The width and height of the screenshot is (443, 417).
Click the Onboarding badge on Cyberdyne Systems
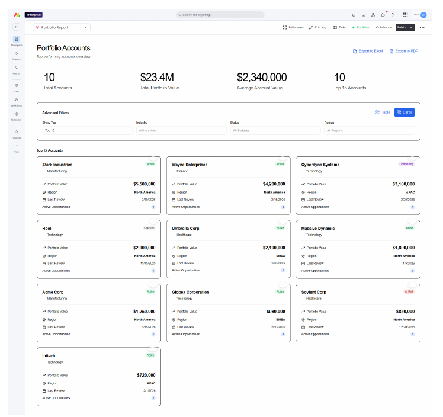click(406, 164)
